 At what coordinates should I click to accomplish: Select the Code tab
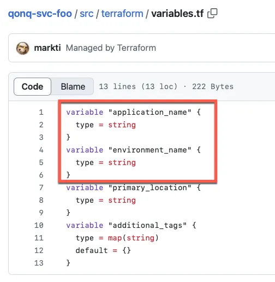[32, 86]
